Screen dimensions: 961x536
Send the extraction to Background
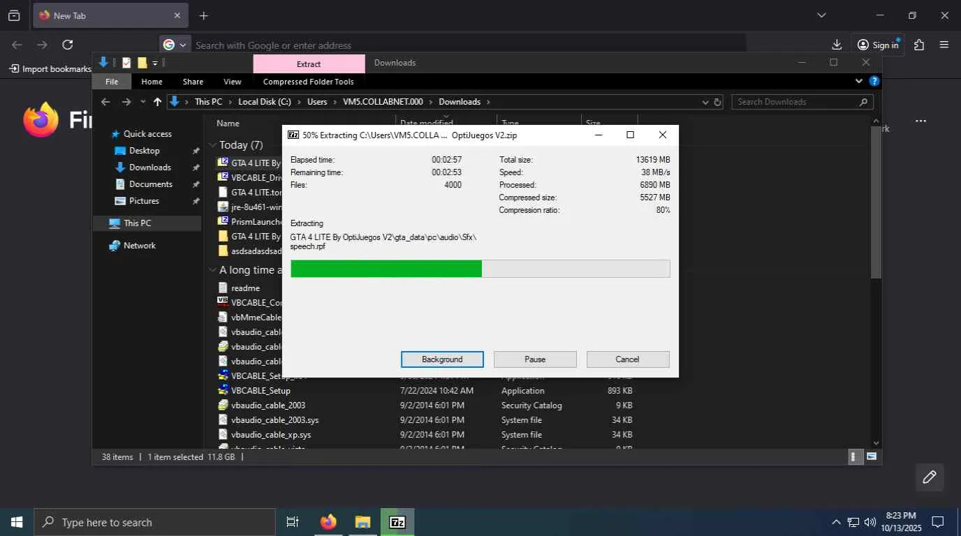click(442, 359)
